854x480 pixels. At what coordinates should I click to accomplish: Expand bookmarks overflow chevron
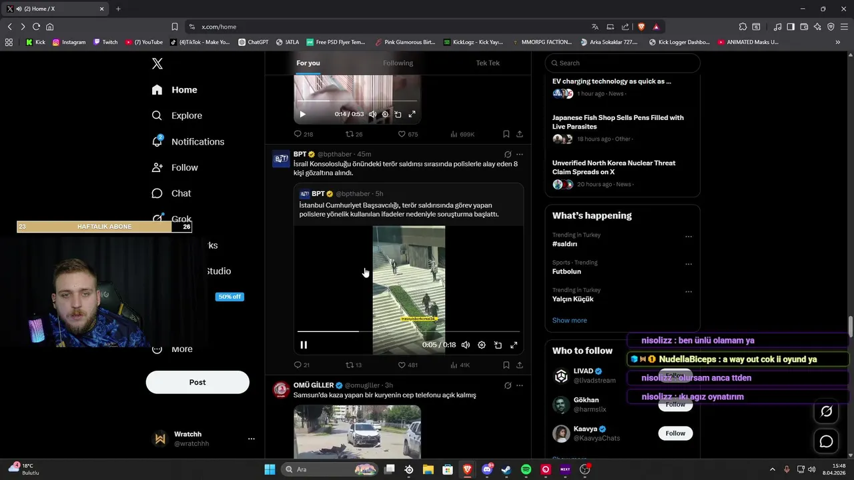coord(838,42)
